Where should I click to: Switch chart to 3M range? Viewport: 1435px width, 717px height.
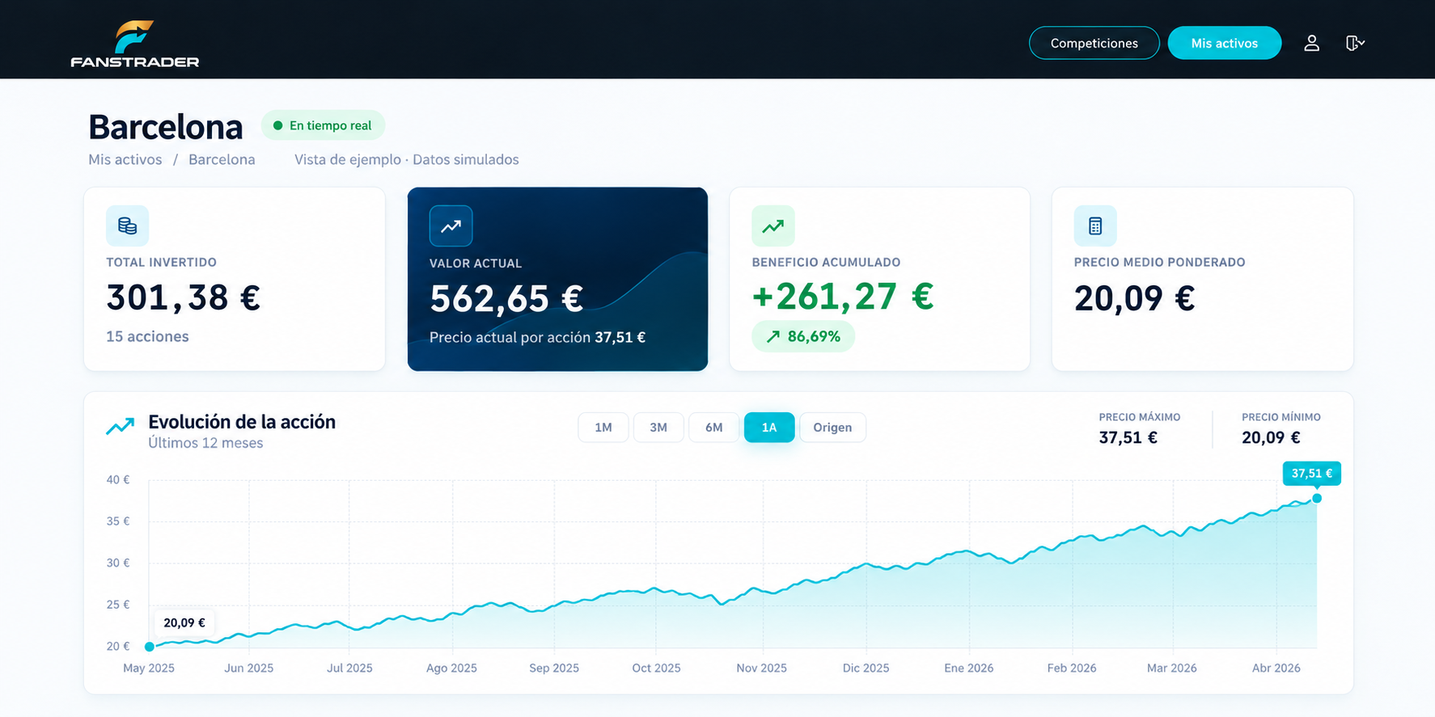click(x=658, y=427)
